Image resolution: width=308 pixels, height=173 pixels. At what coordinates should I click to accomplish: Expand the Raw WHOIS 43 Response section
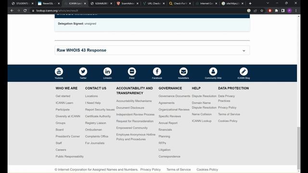[152, 50]
